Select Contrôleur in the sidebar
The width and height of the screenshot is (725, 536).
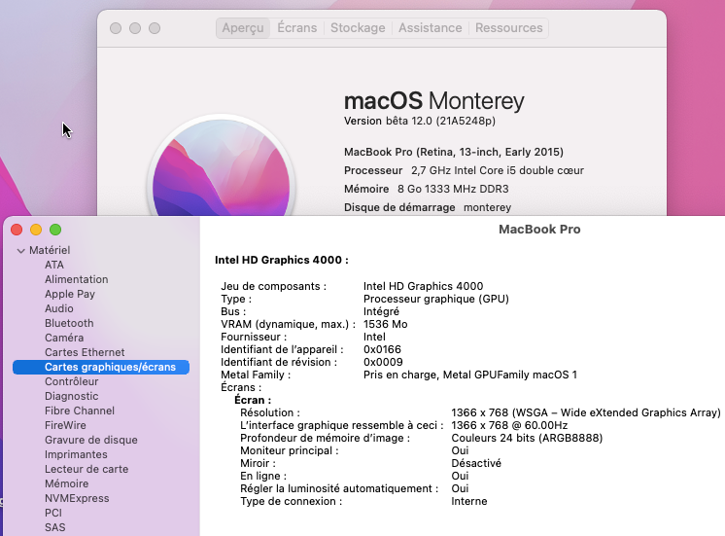(x=72, y=381)
